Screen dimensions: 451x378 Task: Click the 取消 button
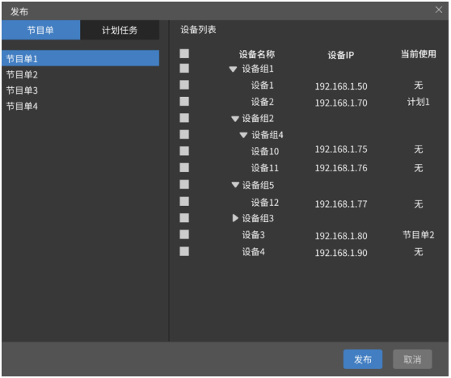(412, 359)
